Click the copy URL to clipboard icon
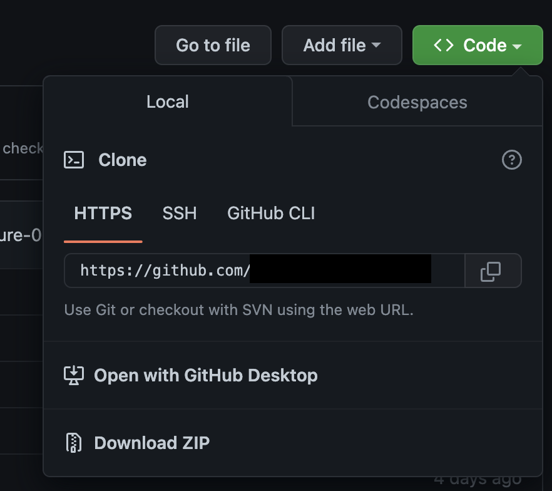 click(x=493, y=271)
